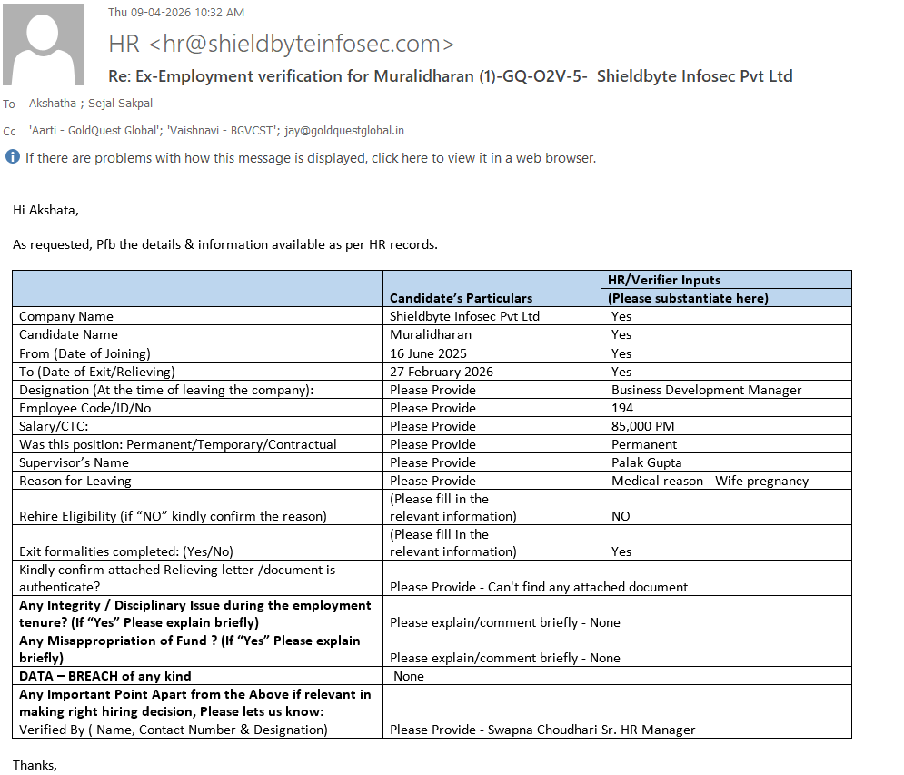Click the 'Palak Gupta' supervisor cell

(x=726, y=462)
